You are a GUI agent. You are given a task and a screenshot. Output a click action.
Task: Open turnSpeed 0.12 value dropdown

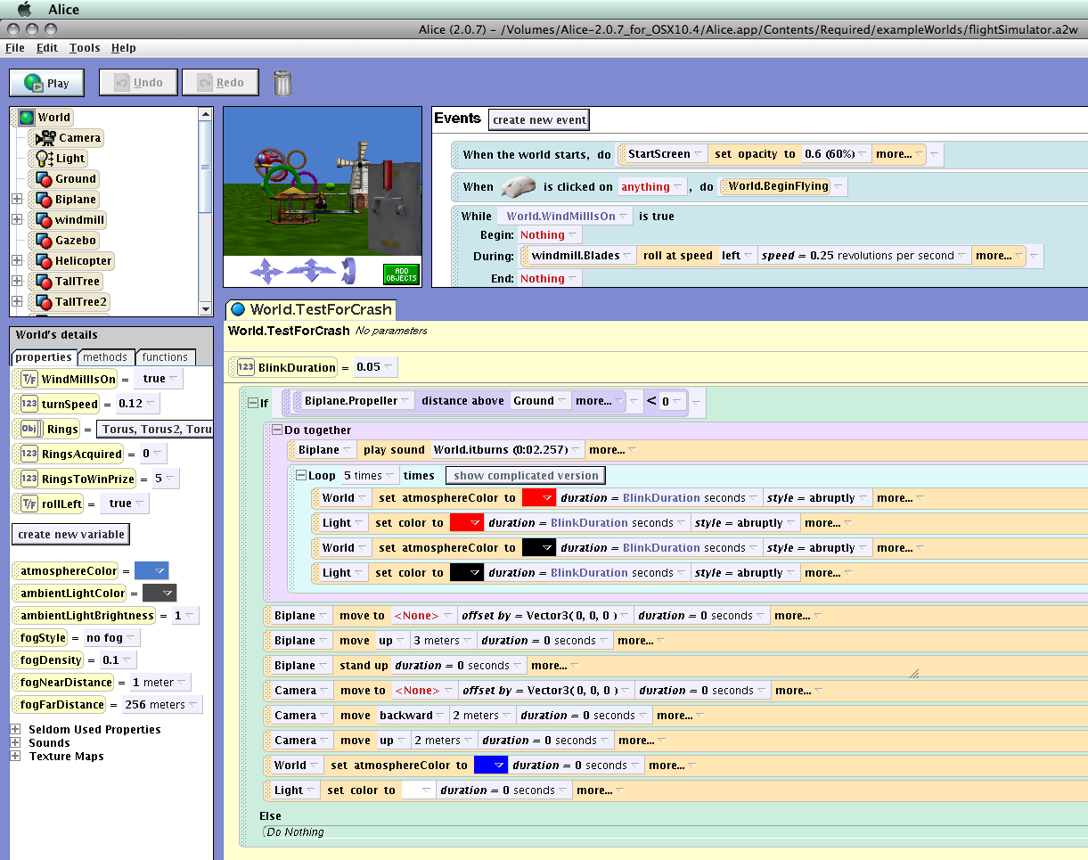(x=137, y=404)
